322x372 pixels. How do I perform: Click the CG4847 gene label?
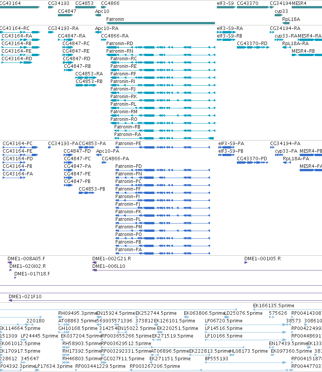coord(67,11)
